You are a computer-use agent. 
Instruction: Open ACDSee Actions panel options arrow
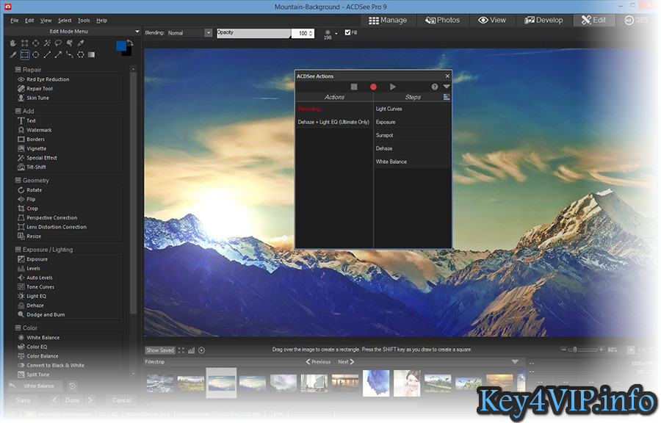[x=447, y=87]
